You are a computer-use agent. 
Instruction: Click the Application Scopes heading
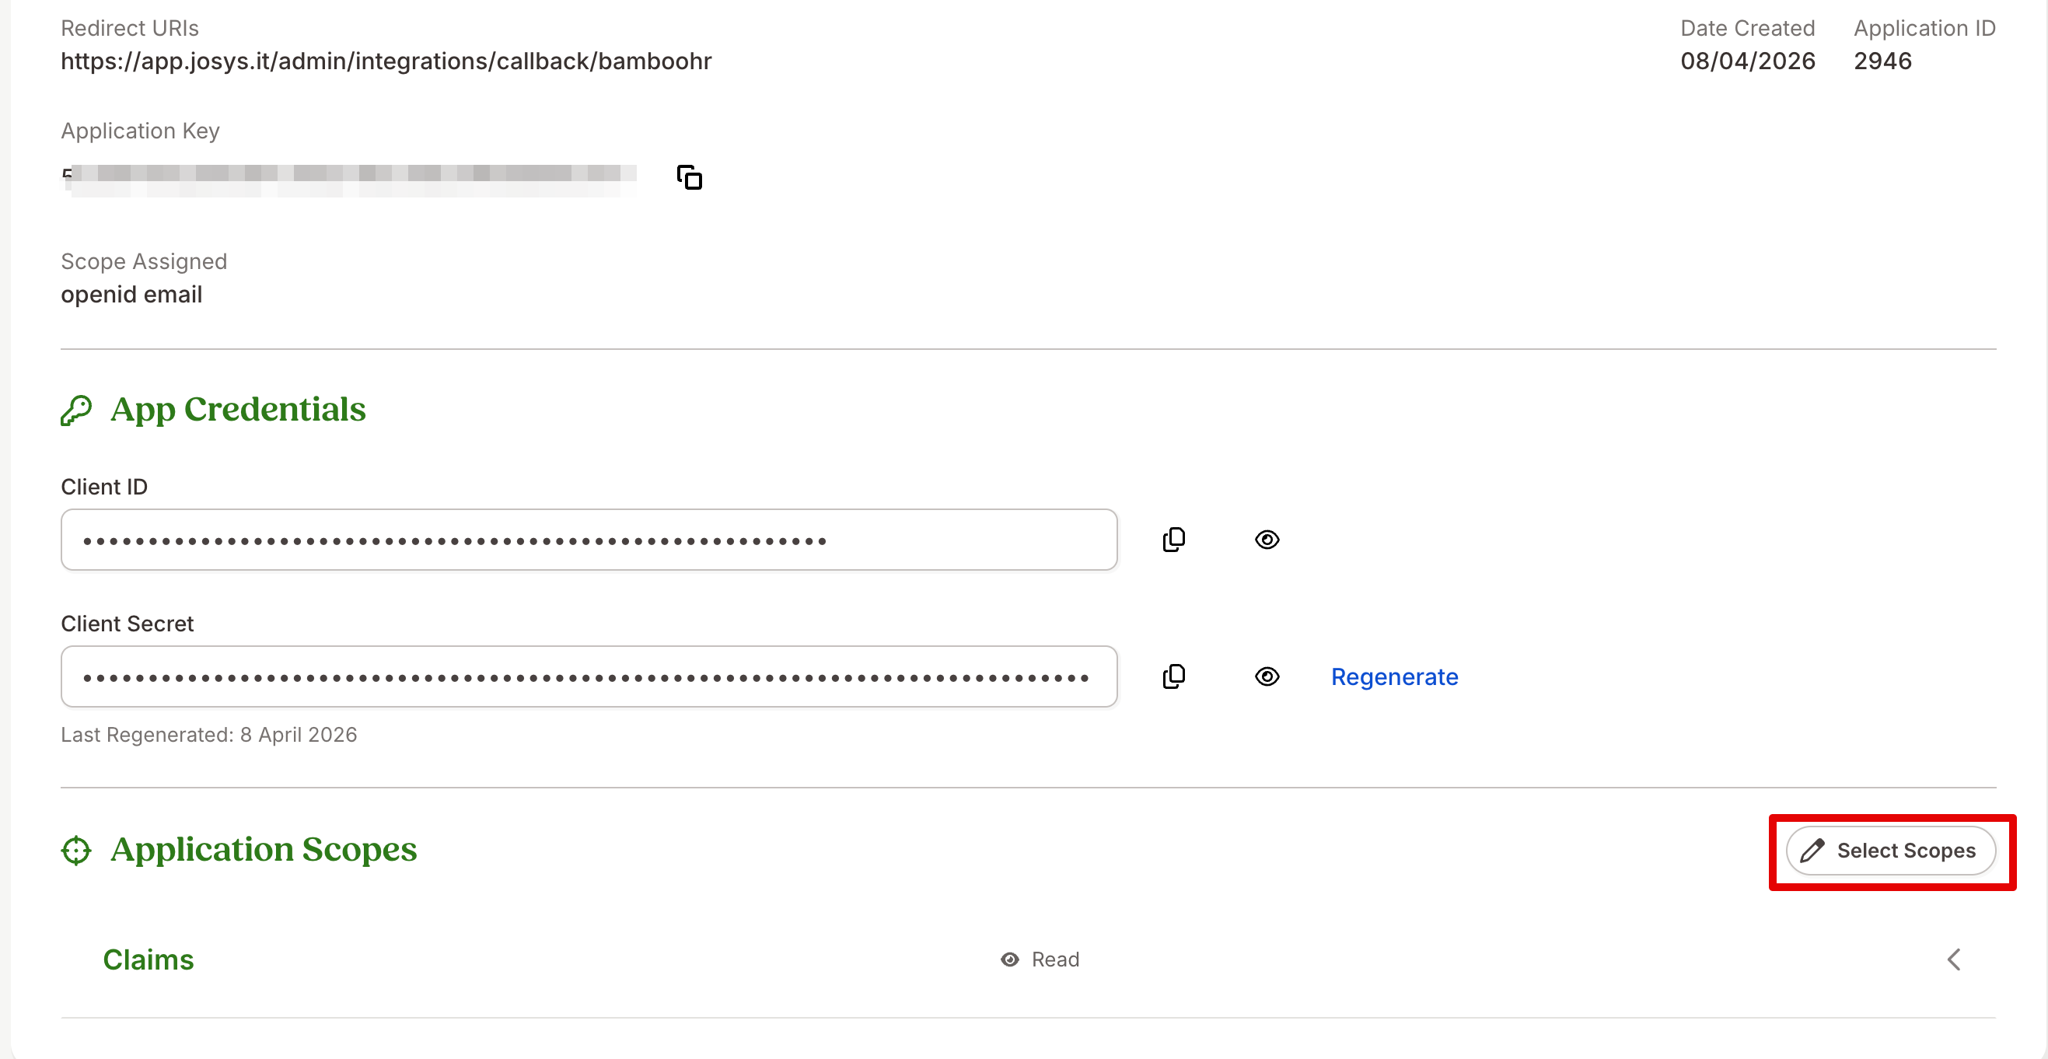coord(264,849)
